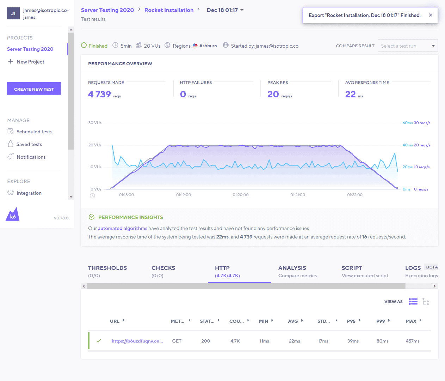
Task: Open Saved tests
Action: click(29, 144)
